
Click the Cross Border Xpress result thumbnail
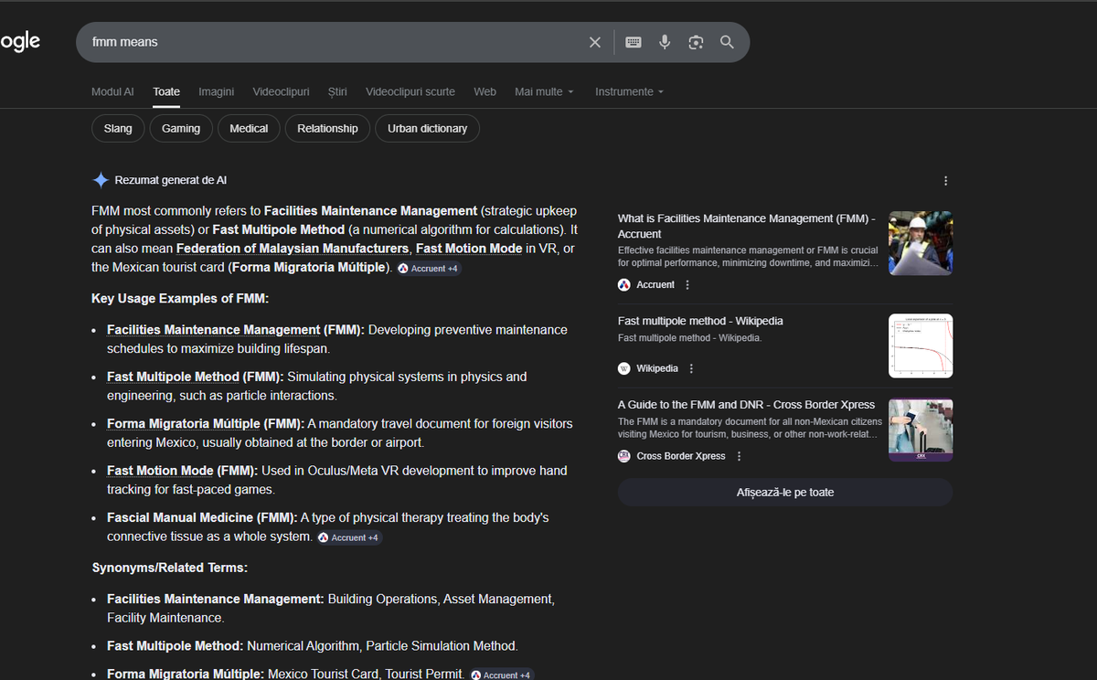pyautogui.click(x=921, y=430)
